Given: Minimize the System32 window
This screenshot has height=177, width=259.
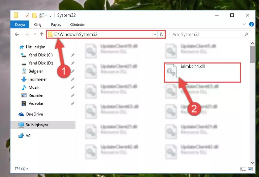Looking at the screenshot, I should (x=217, y=15).
